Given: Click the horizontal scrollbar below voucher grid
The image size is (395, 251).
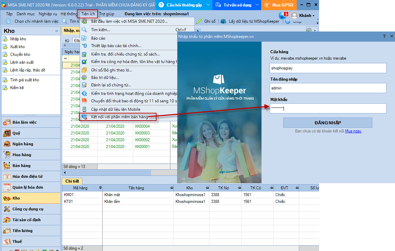Looking at the screenshot, I should point(120,173).
